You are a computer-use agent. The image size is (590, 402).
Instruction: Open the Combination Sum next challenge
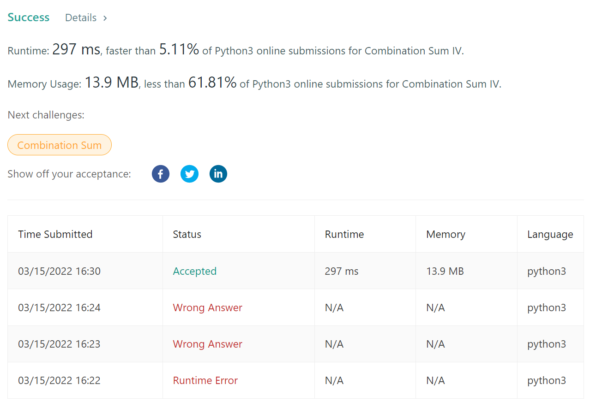(60, 145)
